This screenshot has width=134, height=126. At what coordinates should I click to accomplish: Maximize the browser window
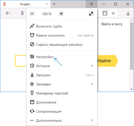tap(116, 4)
